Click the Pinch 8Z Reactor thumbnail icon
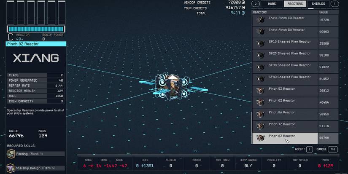The height and width of the screenshot is (174, 348). pos(260,138)
